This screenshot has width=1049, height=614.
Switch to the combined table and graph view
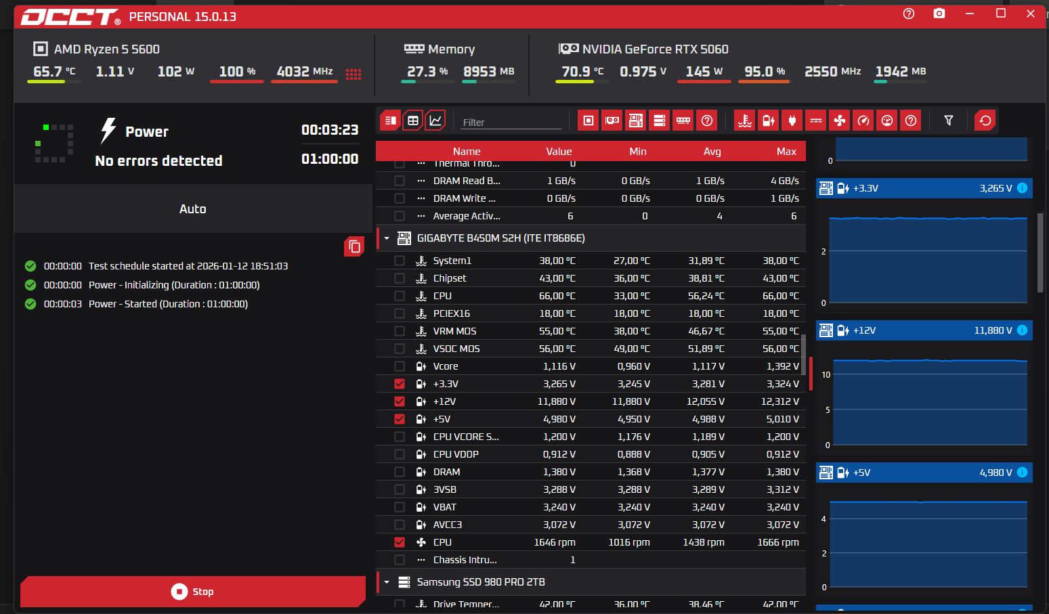click(x=391, y=120)
